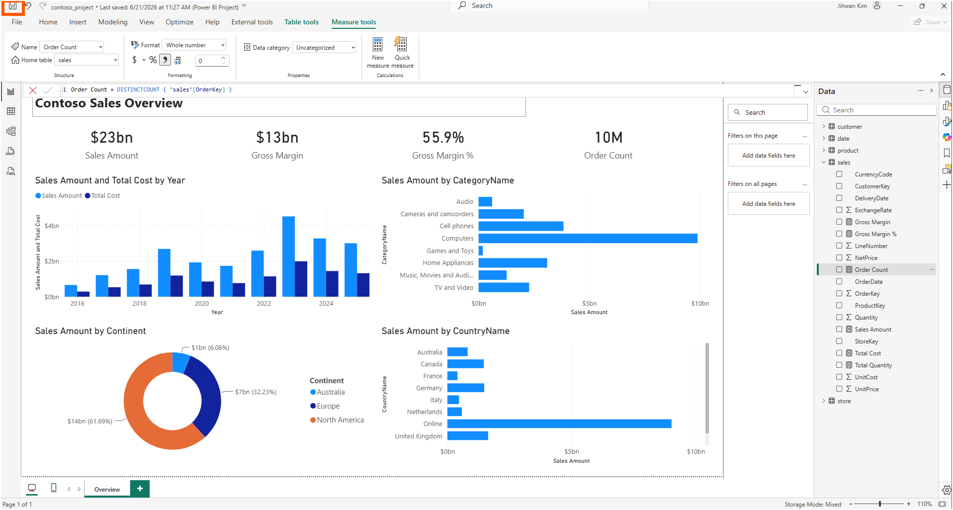The width and height of the screenshot is (953, 510).
Task: Open DAX query view icon
Action: tap(11, 151)
